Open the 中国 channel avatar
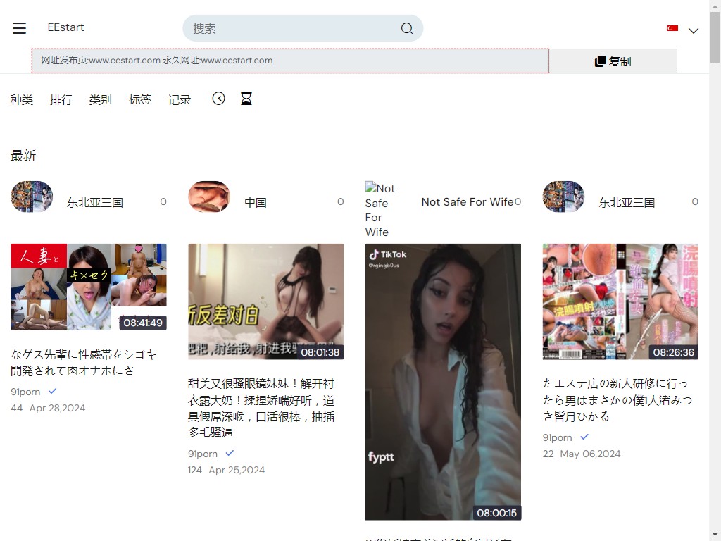 [209, 197]
